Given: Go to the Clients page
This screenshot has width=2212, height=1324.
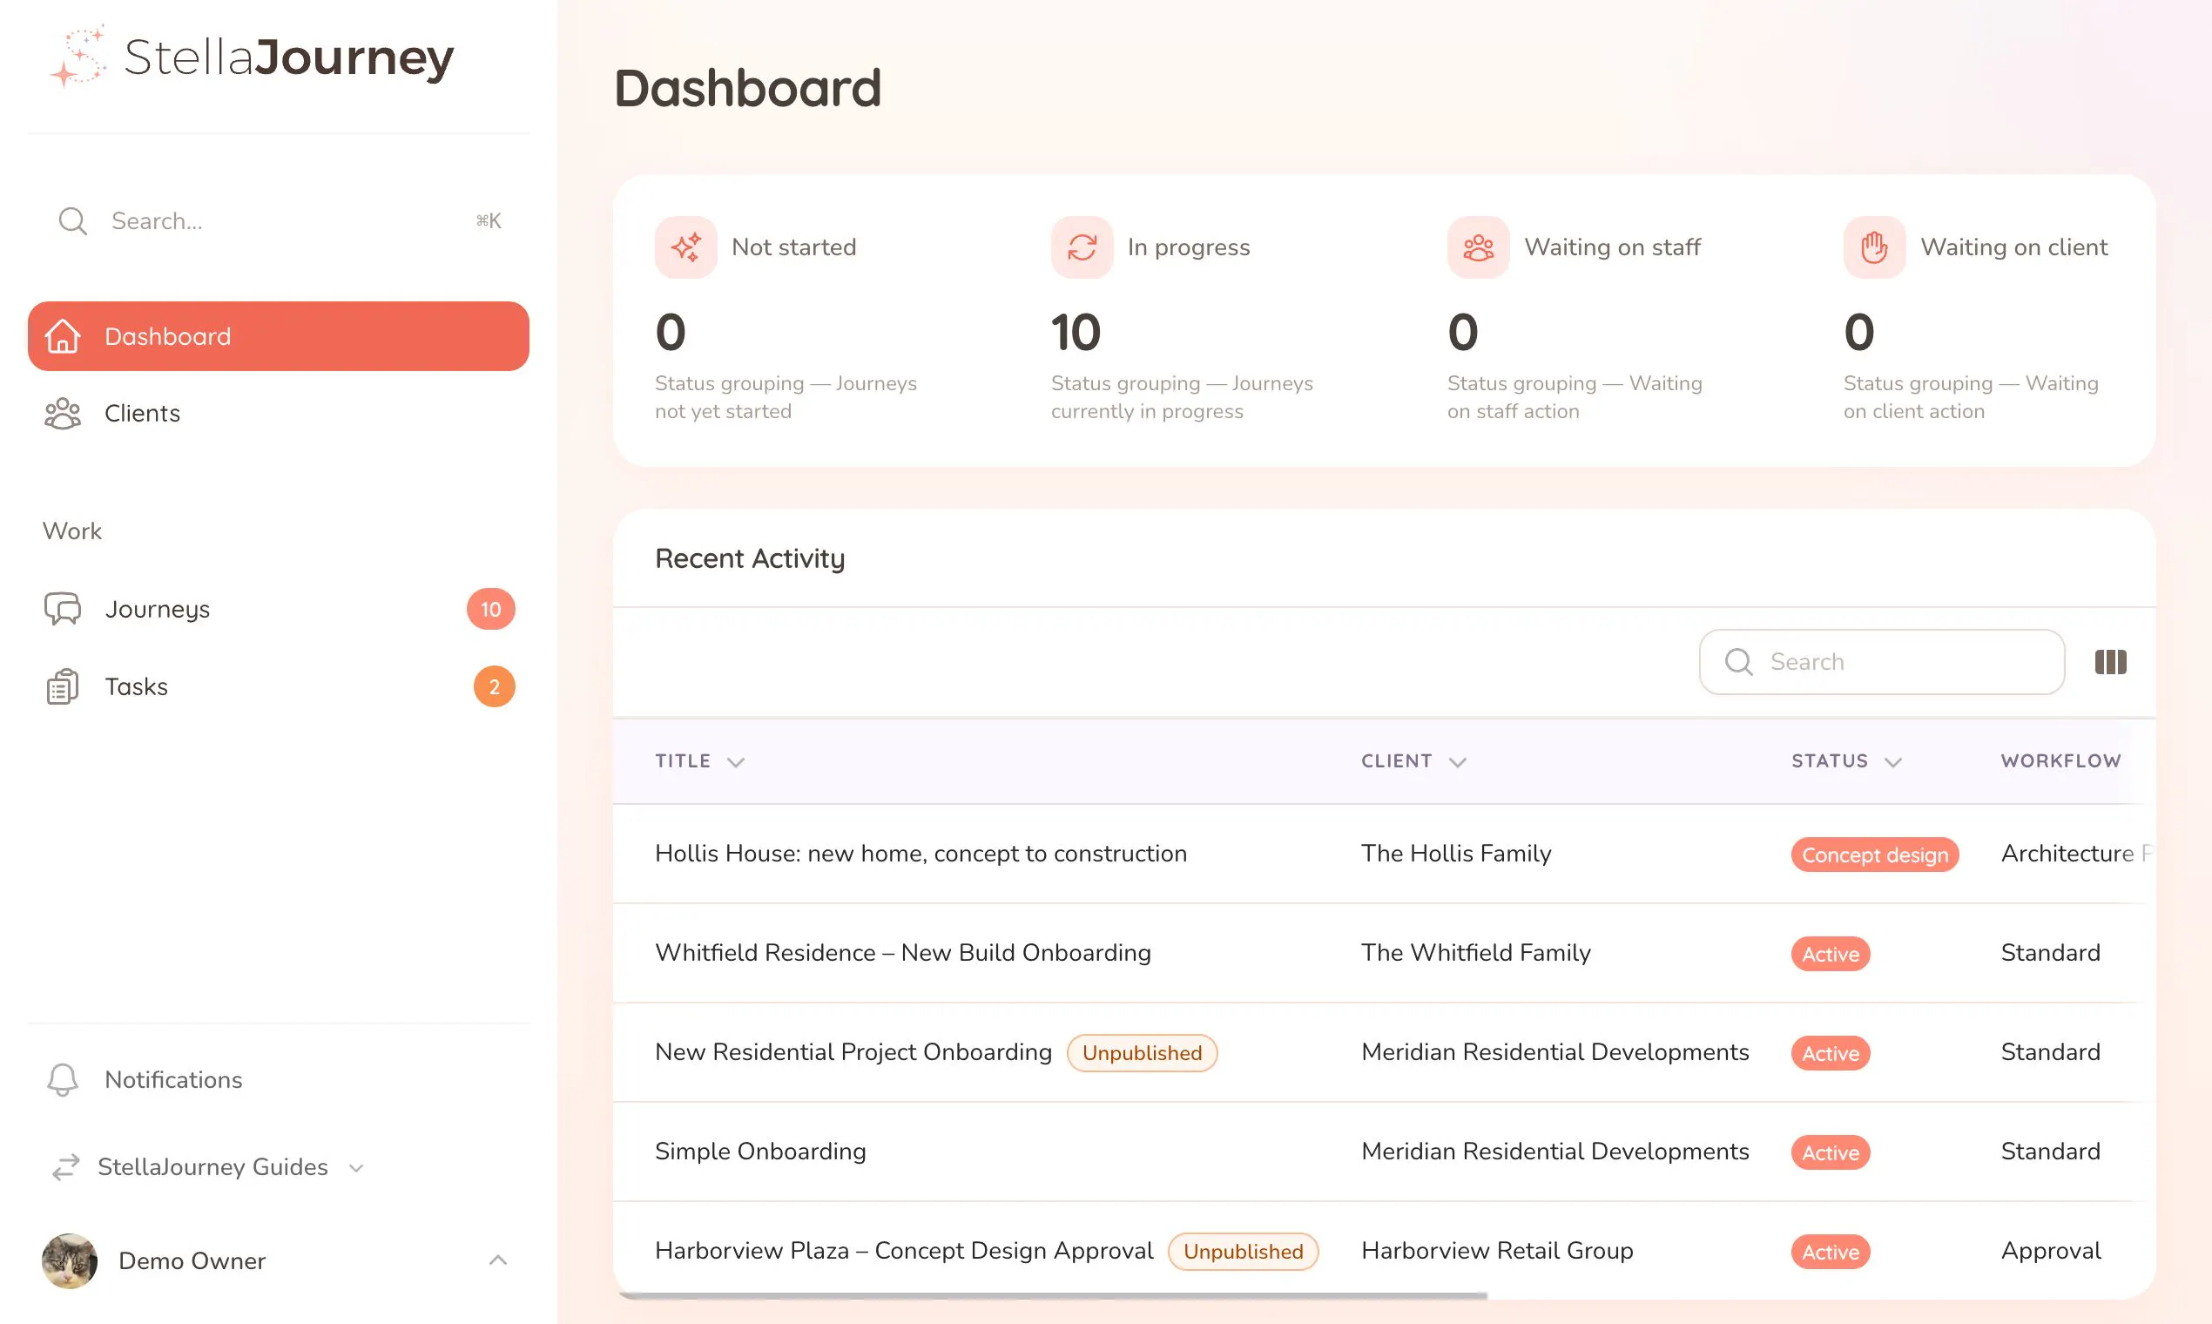Looking at the screenshot, I should click(279, 413).
